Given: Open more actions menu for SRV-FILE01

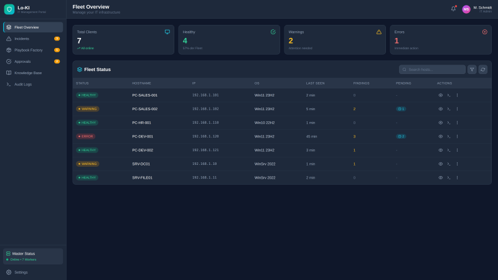Looking at the screenshot, I should pyautogui.click(x=457, y=178).
